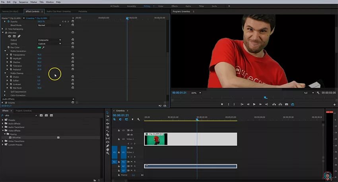Viewport: 338px width, 182px height.
Task: Select the Selection tool in timeline toolbar
Action: click(107, 113)
